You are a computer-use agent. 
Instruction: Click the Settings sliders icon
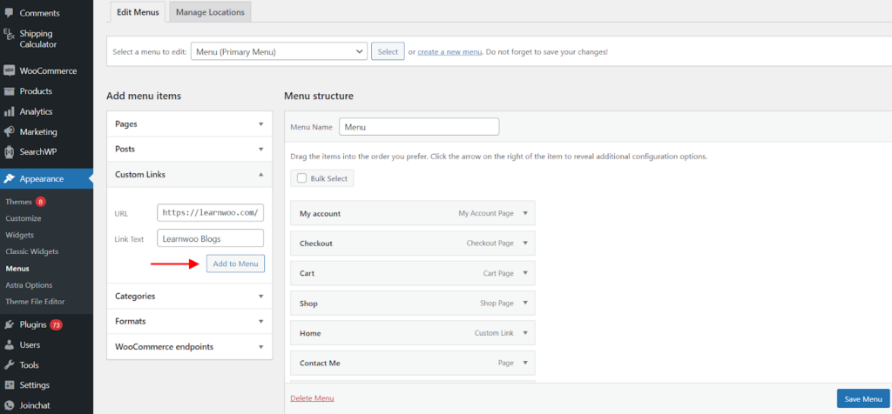click(9, 385)
